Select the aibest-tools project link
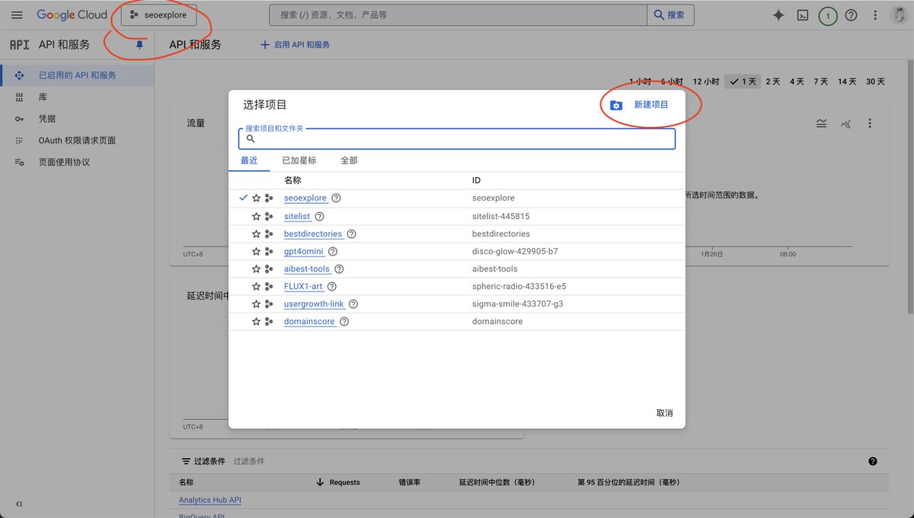 [307, 269]
